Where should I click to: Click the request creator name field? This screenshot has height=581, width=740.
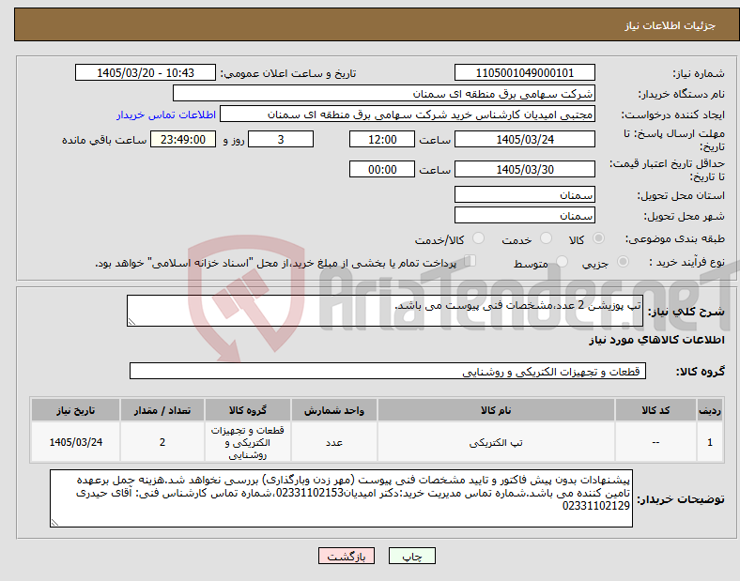click(x=408, y=115)
